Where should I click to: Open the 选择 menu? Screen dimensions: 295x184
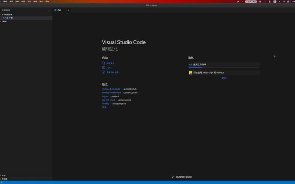tap(11, 1)
